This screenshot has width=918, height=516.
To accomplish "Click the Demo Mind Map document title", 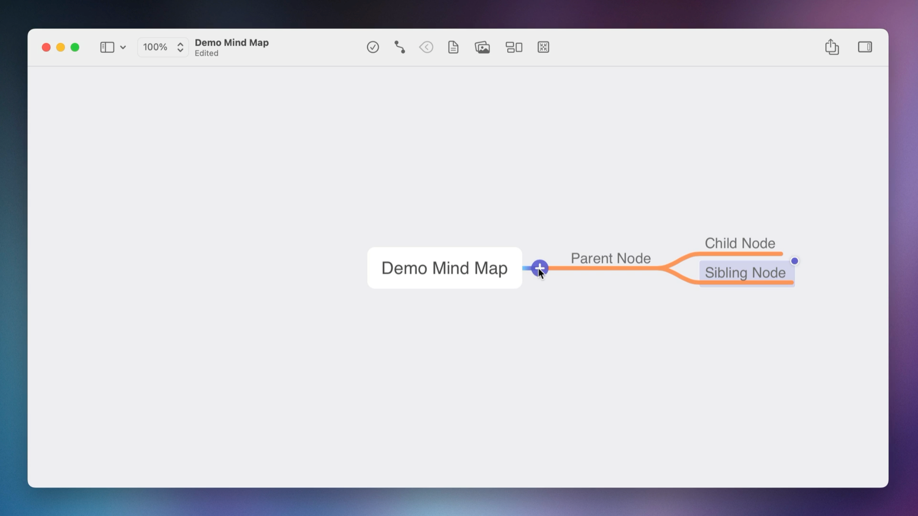I will coord(231,43).
